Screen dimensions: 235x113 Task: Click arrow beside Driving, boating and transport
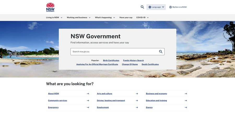point(137,101)
